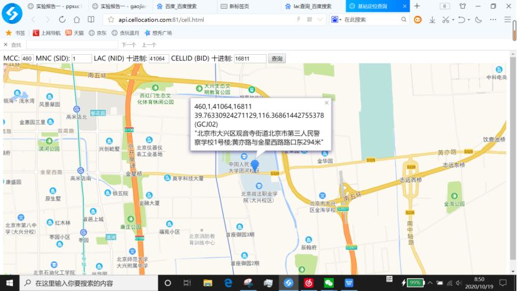Viewport: 517px width, 291px height.
Task: Open the 上网导航 bookmark
Action: (47, 33)
